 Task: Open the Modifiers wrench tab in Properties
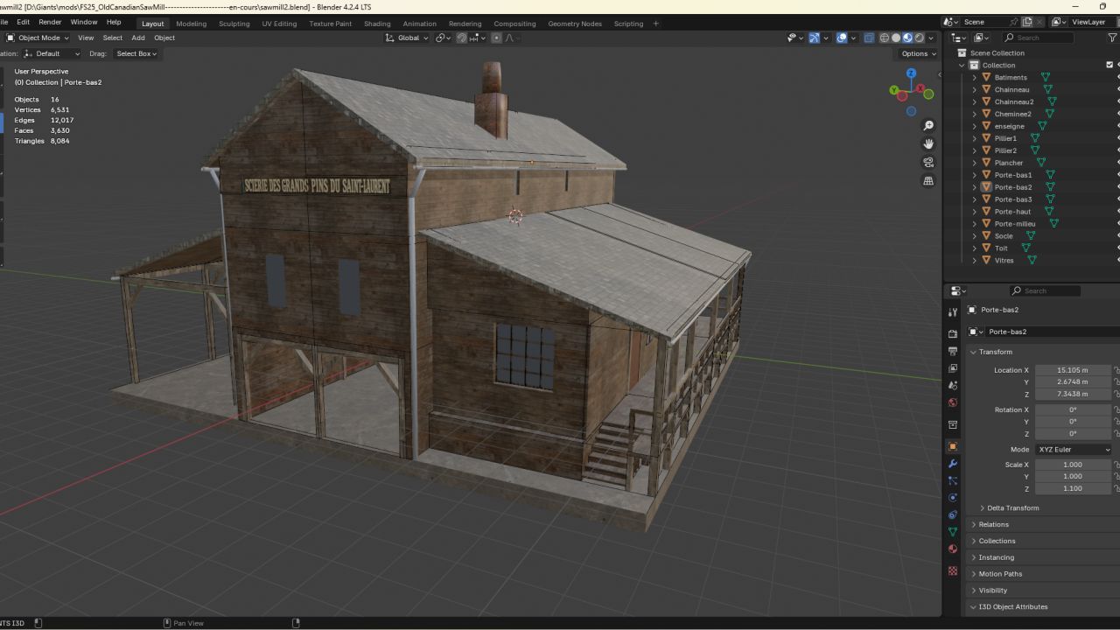click(x=953, y=464)
